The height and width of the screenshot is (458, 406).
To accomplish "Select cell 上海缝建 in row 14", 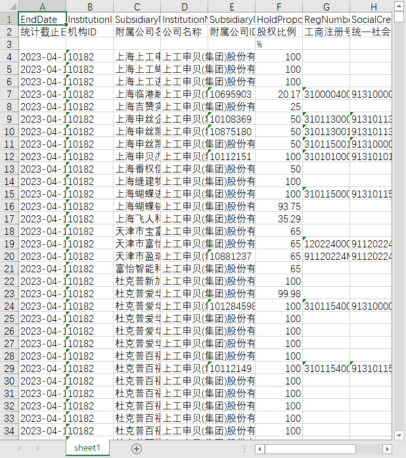I will [137, 181].
